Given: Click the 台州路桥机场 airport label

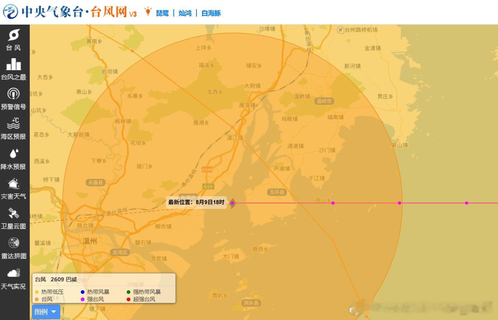Looking at the screenshot, I should click(361, 30).
